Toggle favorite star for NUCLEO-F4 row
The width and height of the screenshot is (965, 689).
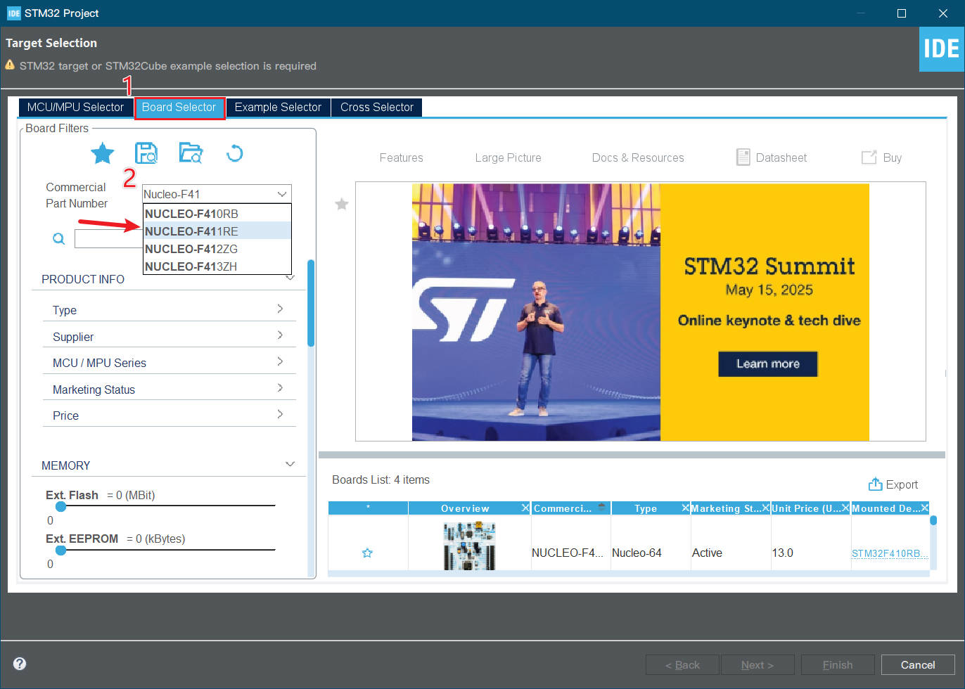pos(367,553)
